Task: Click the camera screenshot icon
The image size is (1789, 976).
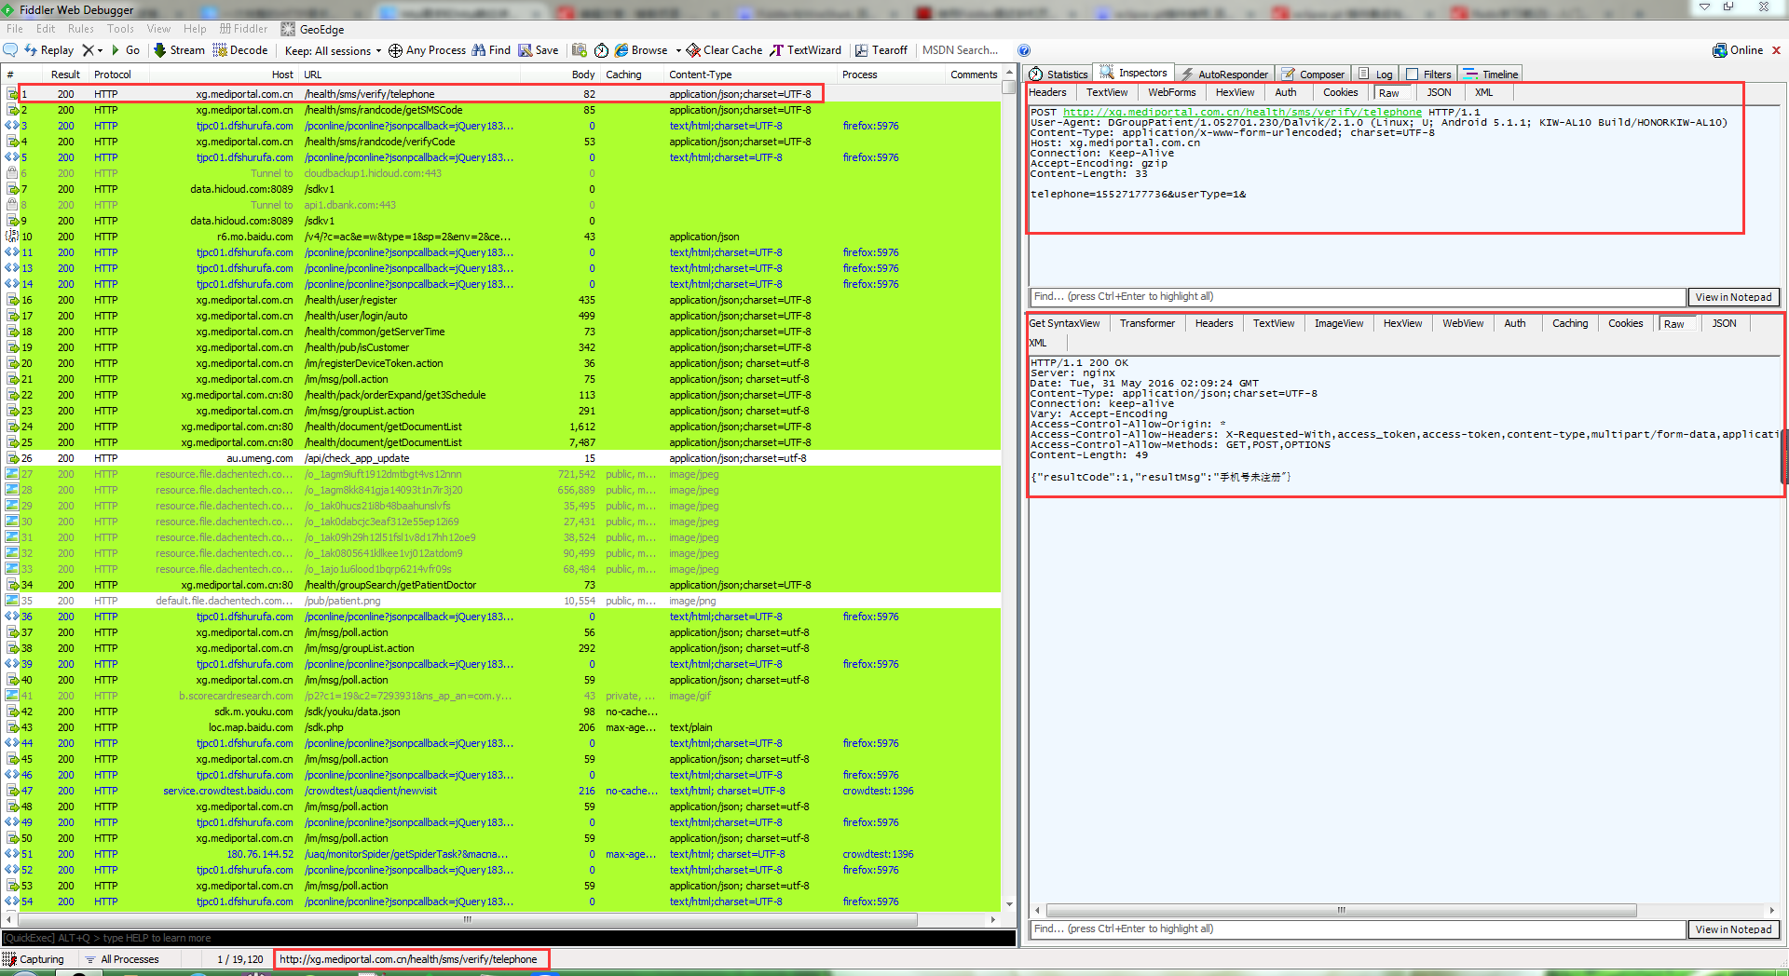Action: [x=580, y=50]
